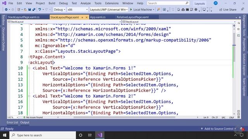This screenshot has width=248, height=139.
Task: Open the Windows Start menu
Action: [x=5, y=135]
